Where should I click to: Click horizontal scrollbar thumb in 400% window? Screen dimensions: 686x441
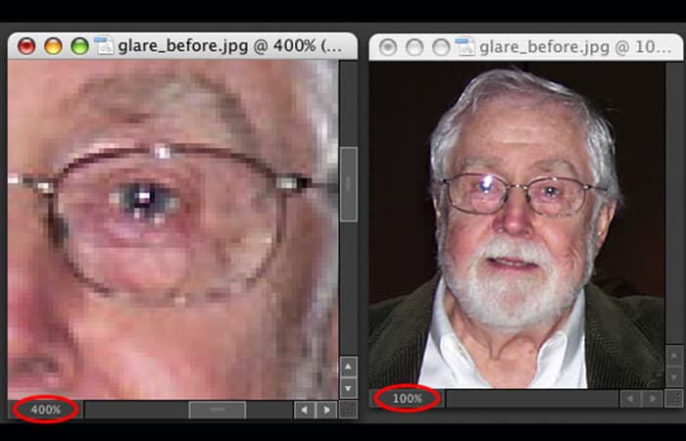click(x=218, y=410)
